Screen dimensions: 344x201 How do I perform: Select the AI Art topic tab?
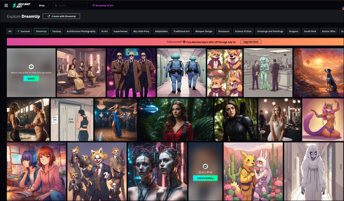pos(105,31)
